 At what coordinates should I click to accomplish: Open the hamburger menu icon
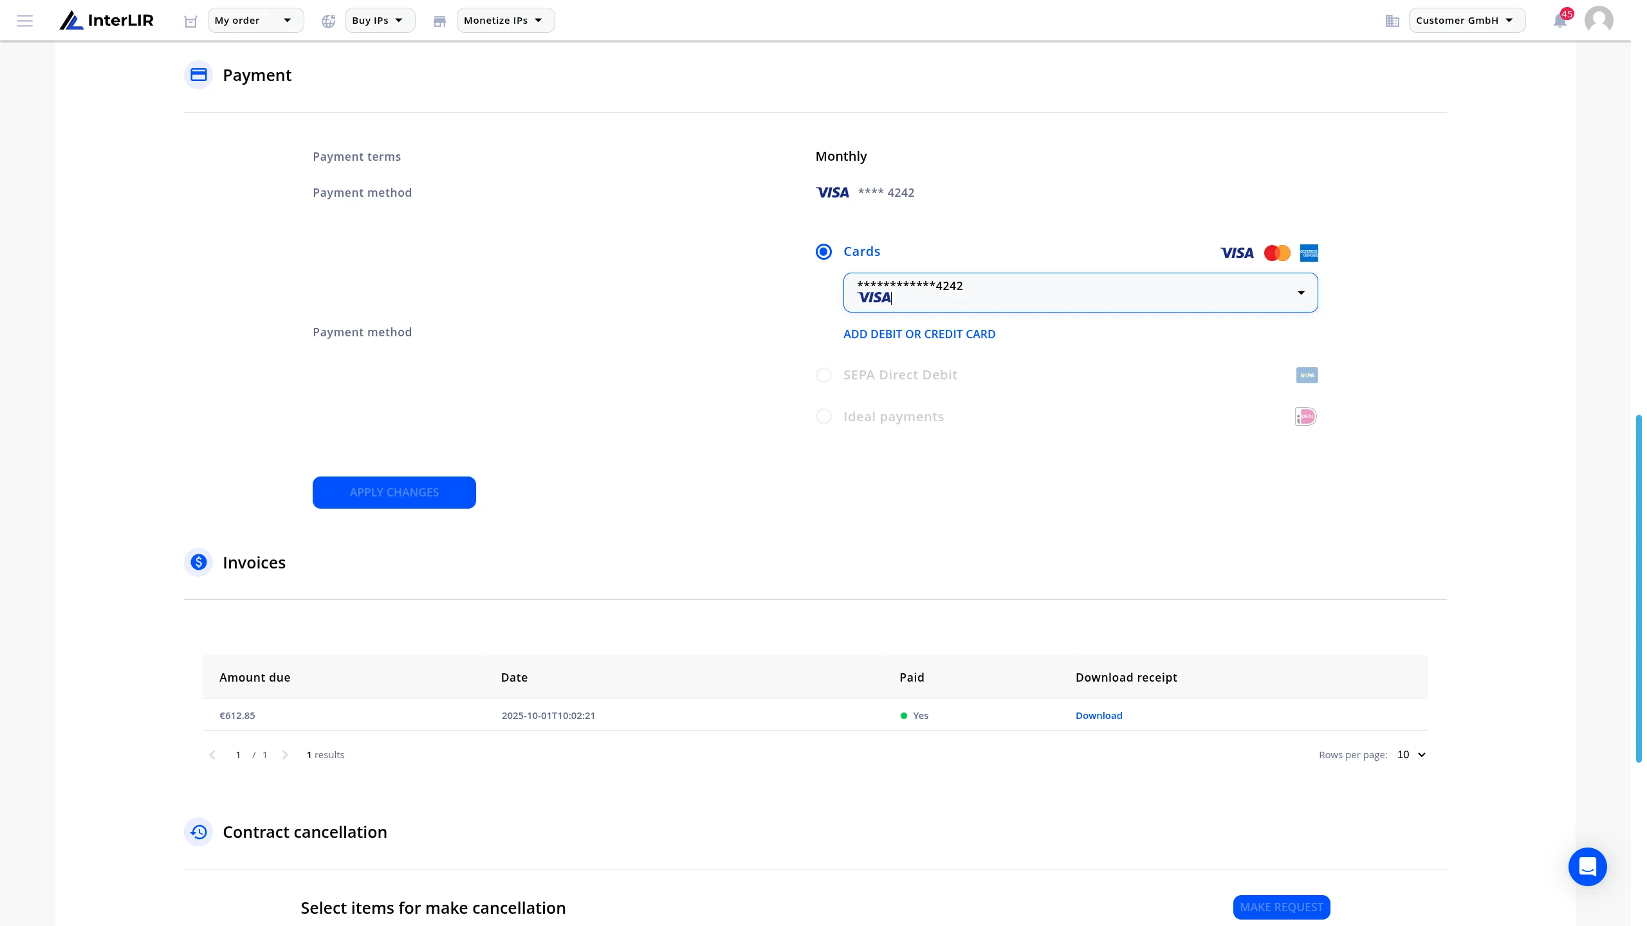[x=24, y=21]
